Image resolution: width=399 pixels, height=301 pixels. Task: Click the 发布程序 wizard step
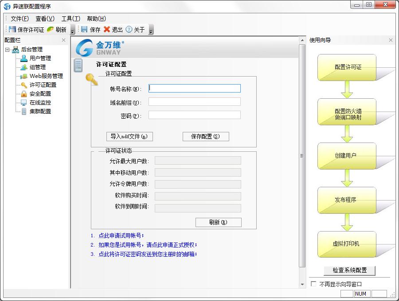[x=347, y=200]
